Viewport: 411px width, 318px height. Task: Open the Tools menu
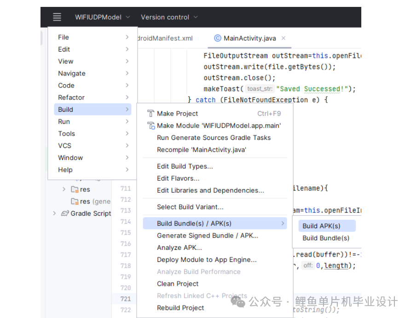tap(93, 134)
